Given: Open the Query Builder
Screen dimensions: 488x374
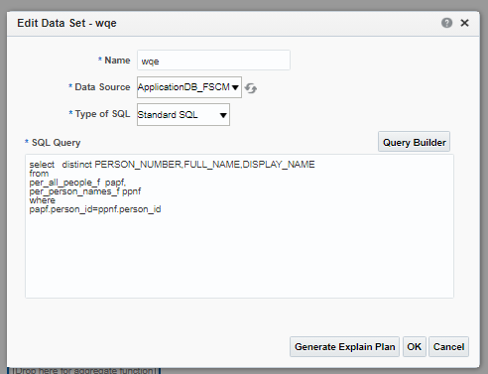Looking at the screenshot, I should pyautogui.click(x=414, y=142).
